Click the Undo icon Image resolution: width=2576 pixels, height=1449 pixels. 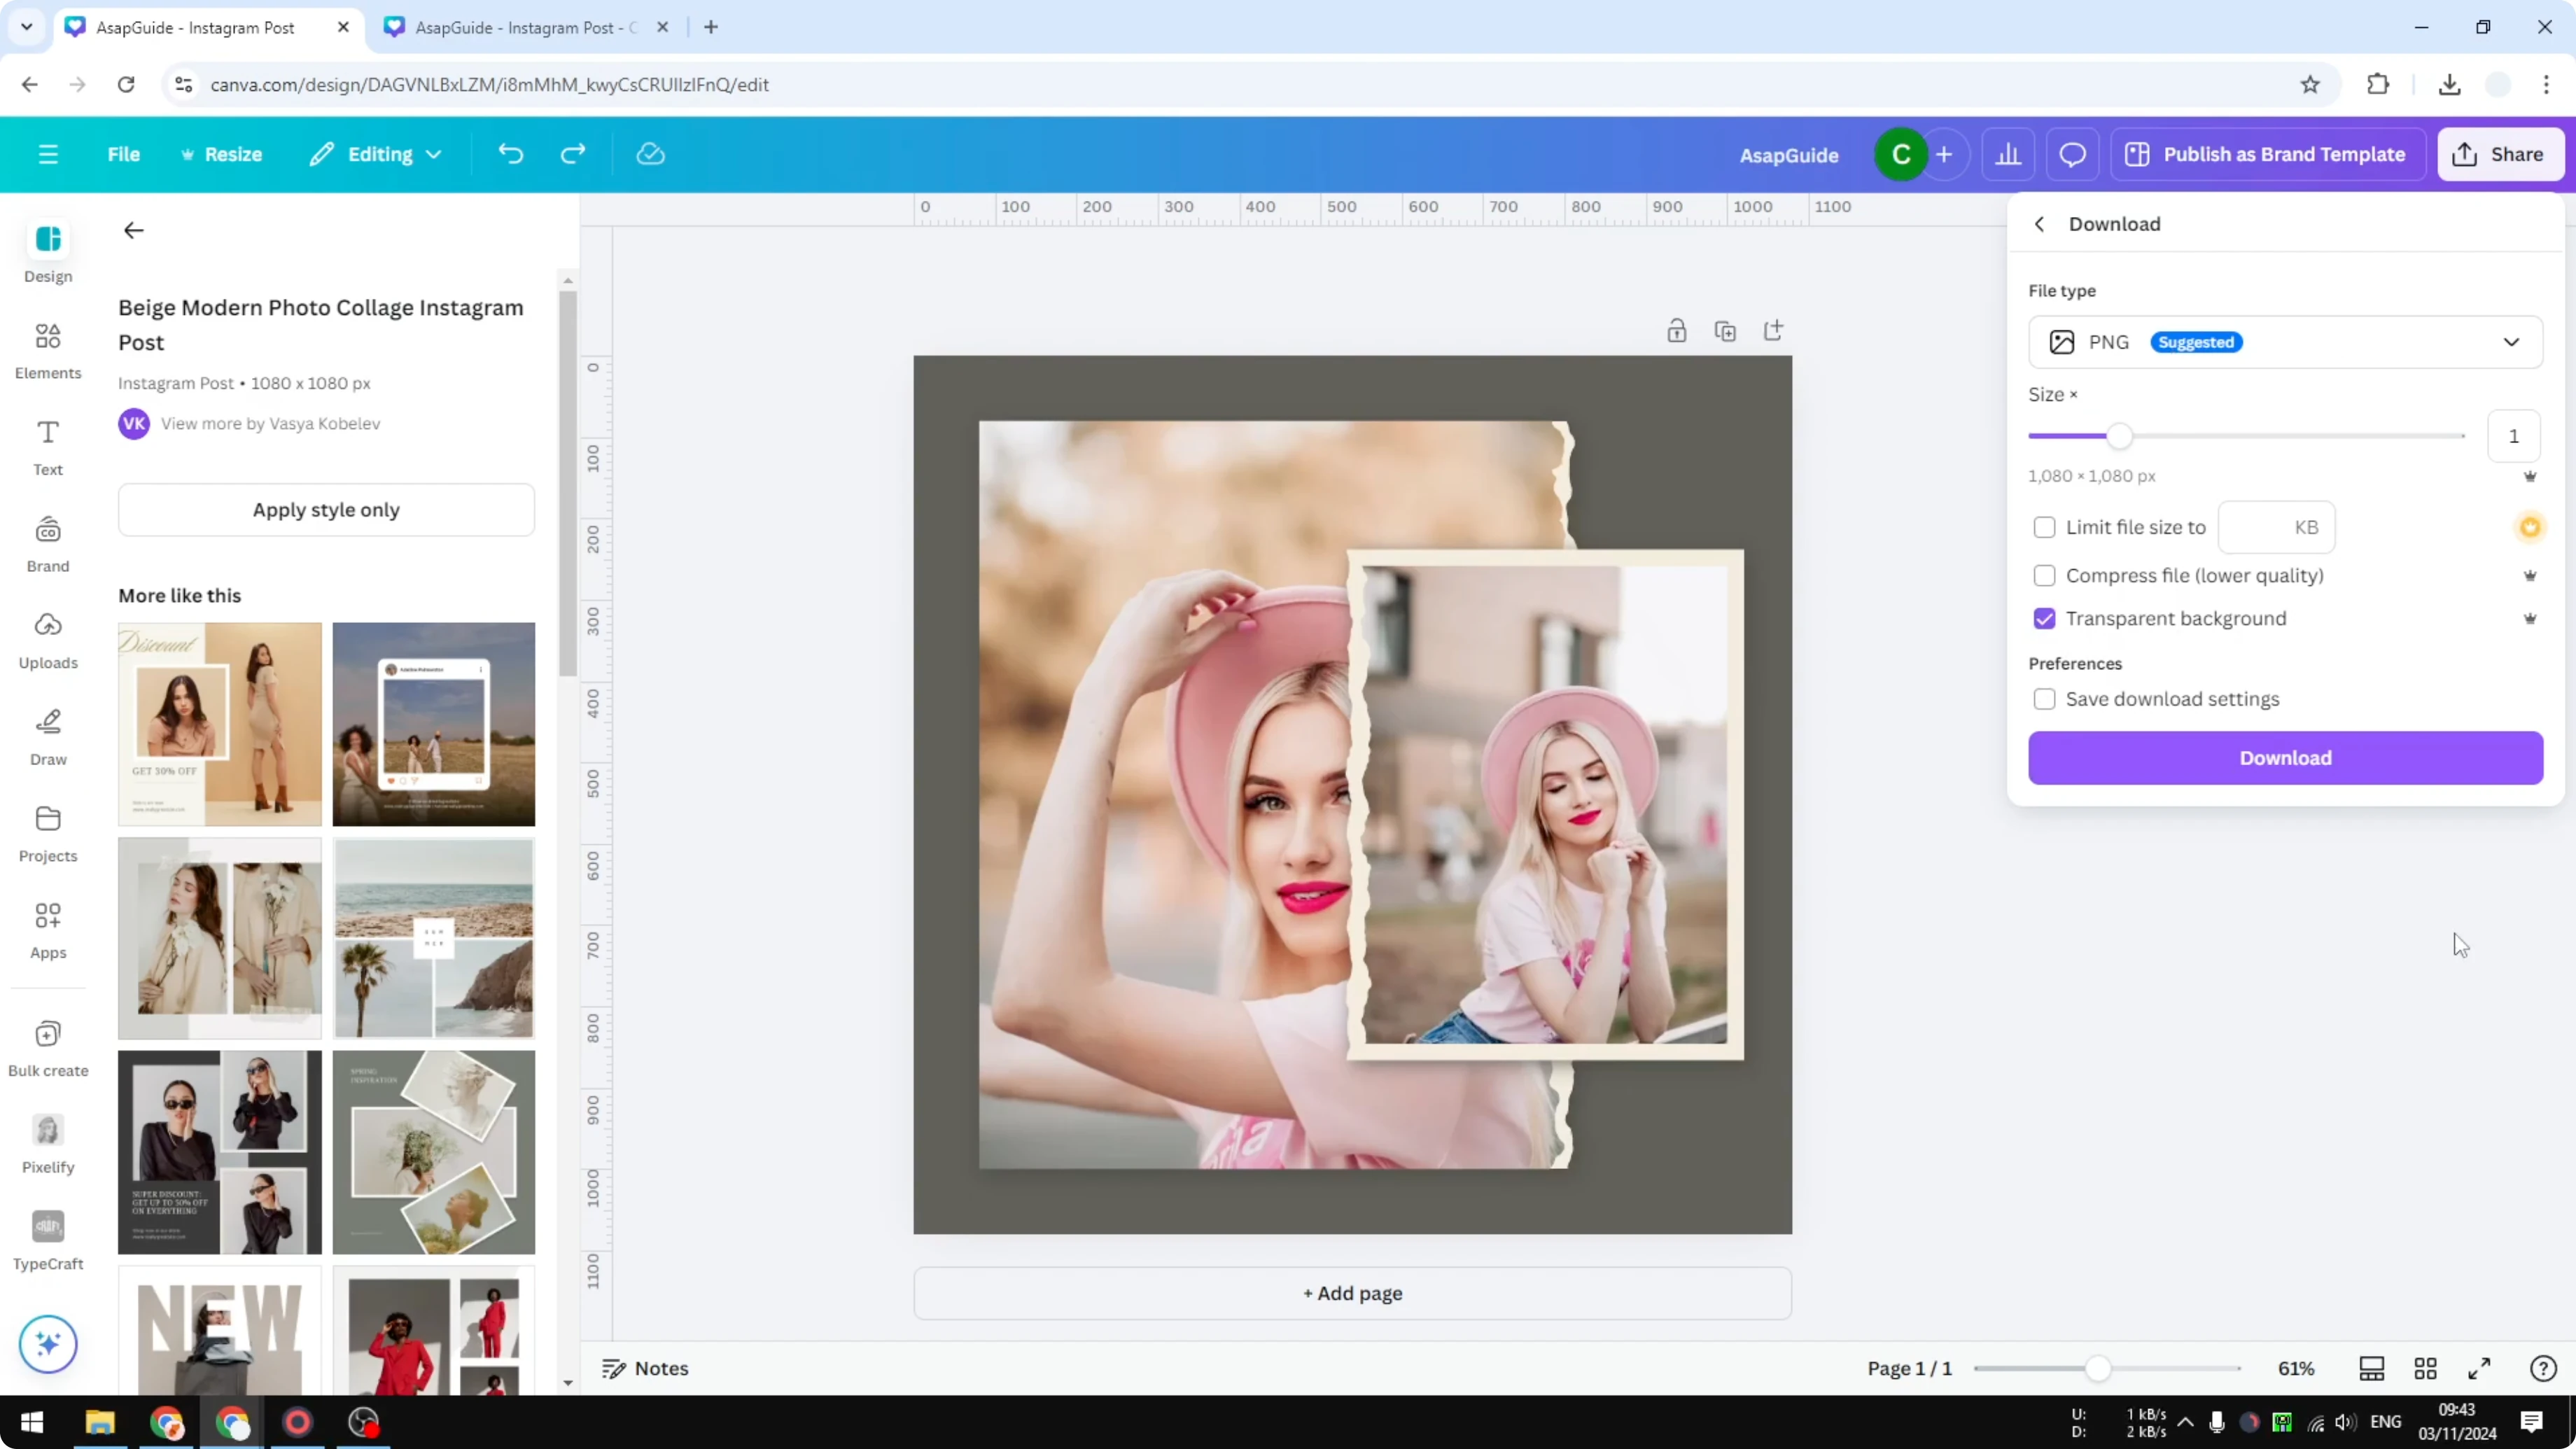coord(510,153)
